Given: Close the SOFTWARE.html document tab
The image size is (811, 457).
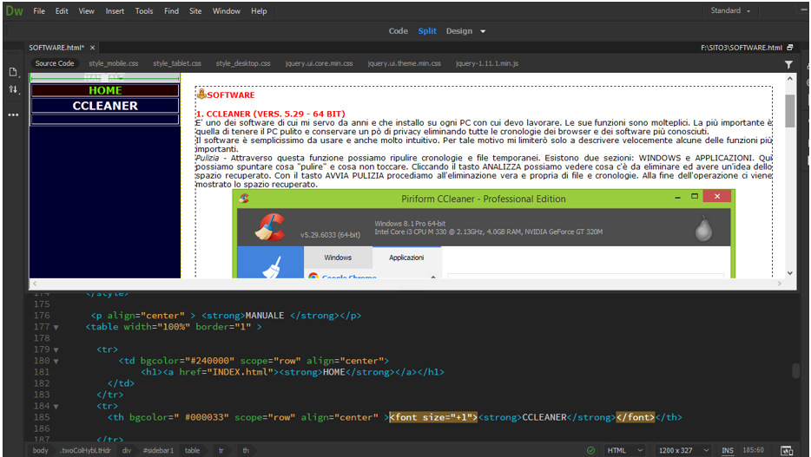Looking at the screenshot, I should click(x=93, y=48).
